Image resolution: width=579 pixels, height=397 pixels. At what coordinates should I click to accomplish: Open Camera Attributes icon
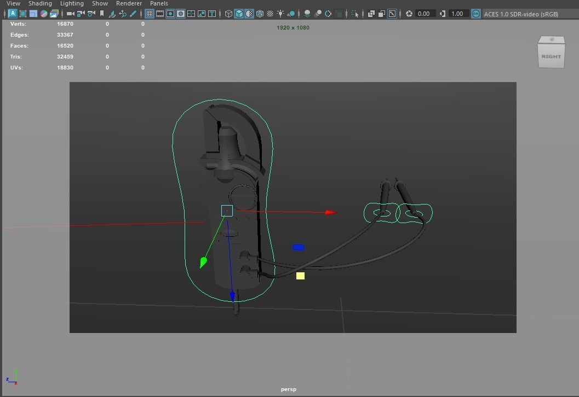[x=91, y=14]
